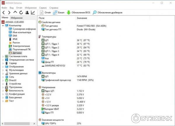This screenshot has height=126, width=175.
Task: Open the user/favorites manager icon
Action: [x=27, y=13]
